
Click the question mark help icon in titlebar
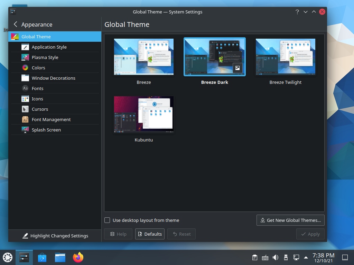(x=297, y=12)
